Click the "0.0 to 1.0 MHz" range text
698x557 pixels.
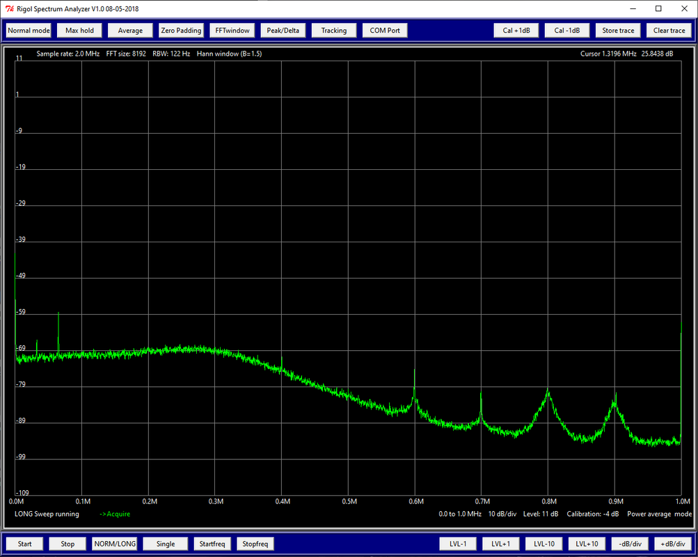tap(460, 514)
